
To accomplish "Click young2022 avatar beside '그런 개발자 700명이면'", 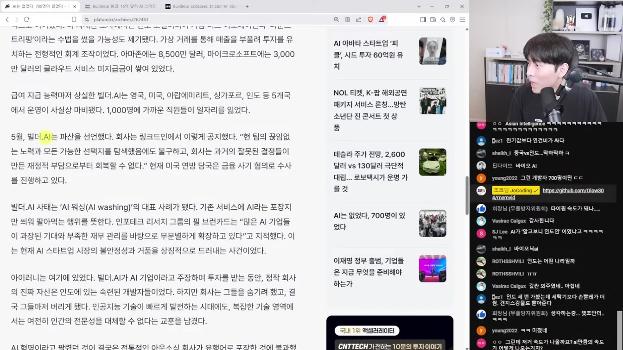I will pos(481,178).
